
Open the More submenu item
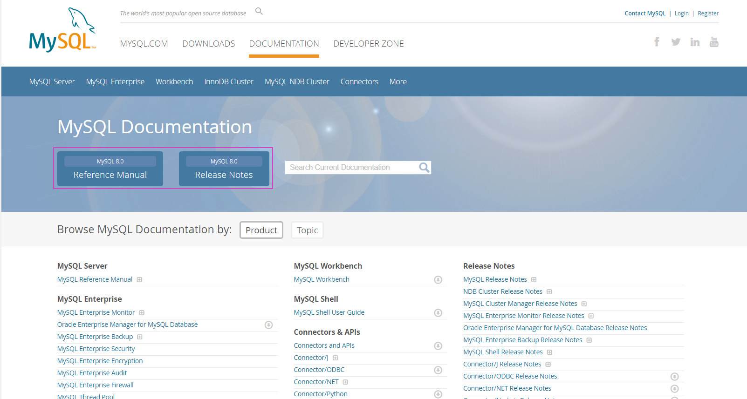tap(398, 81)
